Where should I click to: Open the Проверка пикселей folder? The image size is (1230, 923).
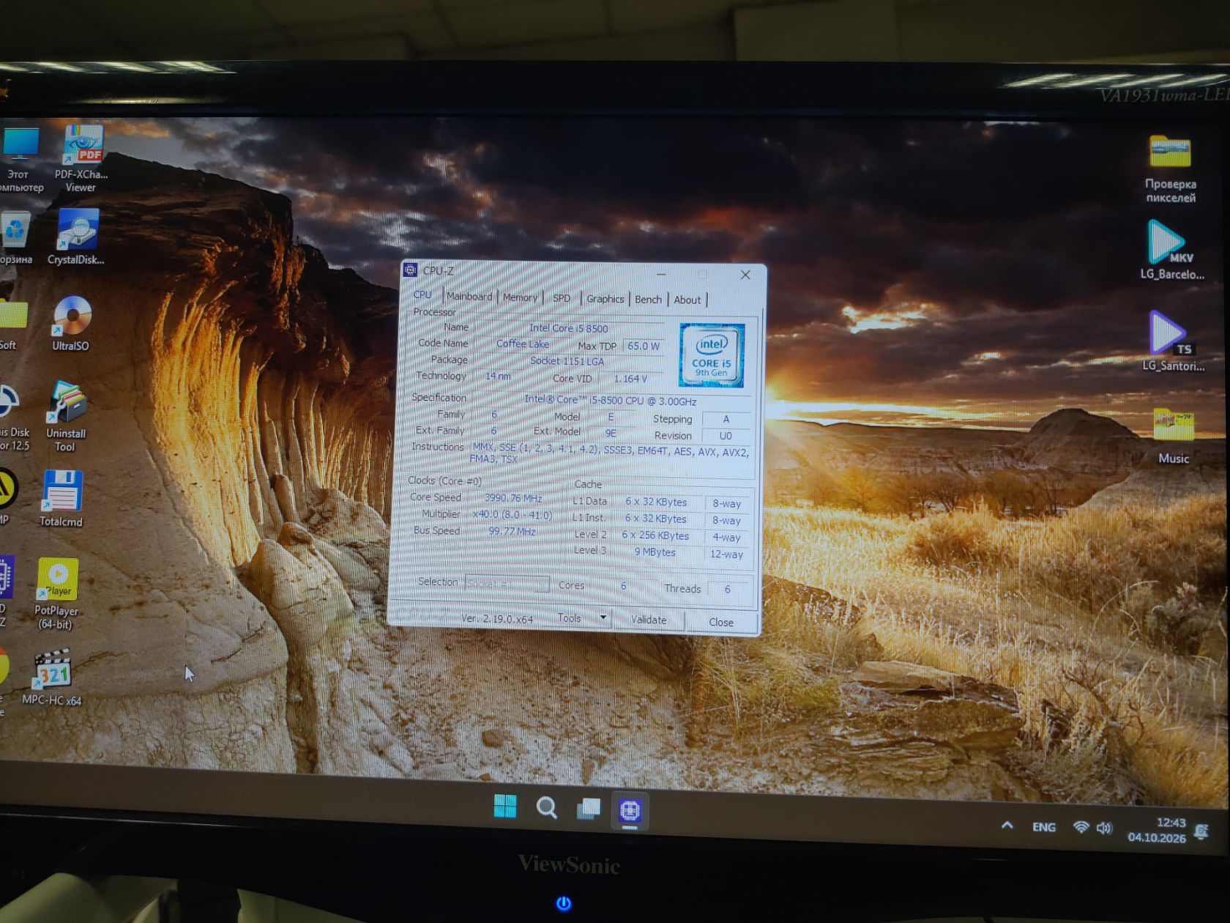[x=1170, y=168]
